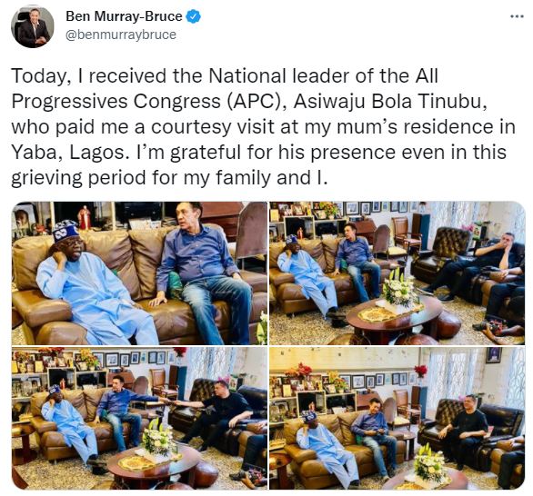Open Ben Murray-Bruce's profile picture
The width and height of the screenshot is (533, 496).
(x=33, y=26)
